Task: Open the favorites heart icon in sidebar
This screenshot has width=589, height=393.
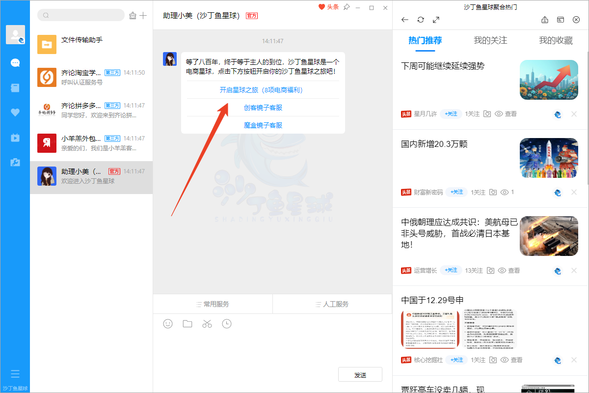Action: coord(15,112)
